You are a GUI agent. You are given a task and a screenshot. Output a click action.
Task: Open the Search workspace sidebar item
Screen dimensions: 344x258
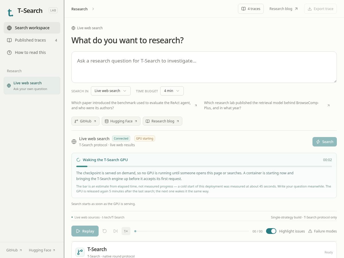coord(32,28)
